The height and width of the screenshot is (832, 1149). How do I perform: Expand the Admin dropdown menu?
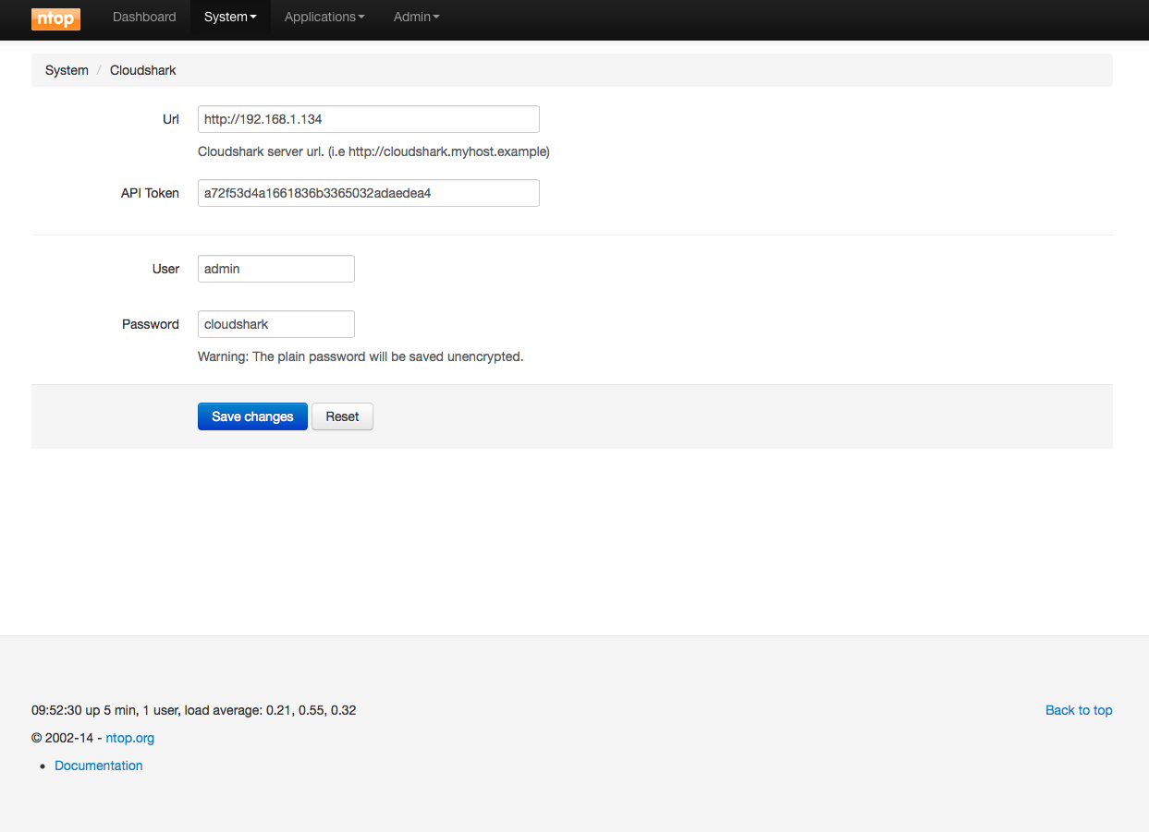click(x=416, y=18)
